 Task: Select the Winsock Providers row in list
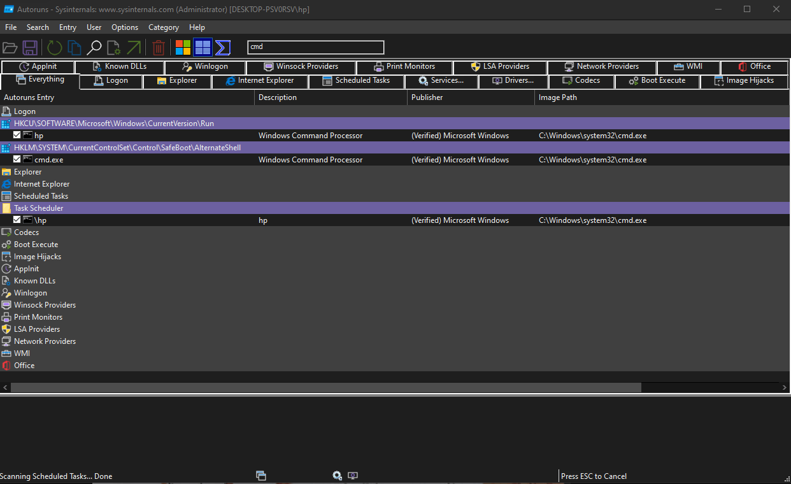click(x=395, y=304)
